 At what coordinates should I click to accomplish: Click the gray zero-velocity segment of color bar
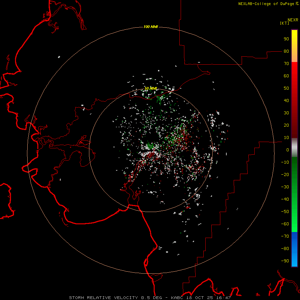(x=294, y=148)
